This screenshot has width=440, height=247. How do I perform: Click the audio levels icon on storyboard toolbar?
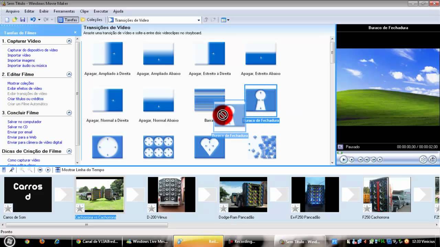[4, 170]
